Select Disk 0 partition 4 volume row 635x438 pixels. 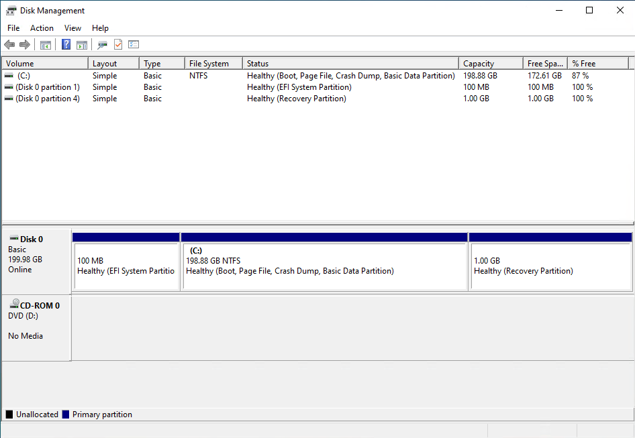pos(318,99)
